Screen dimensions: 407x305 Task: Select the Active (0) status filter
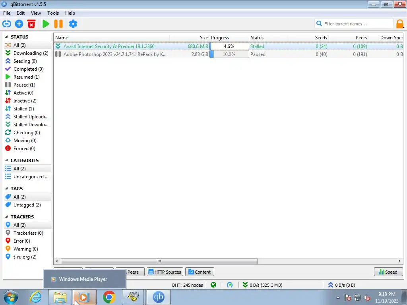pyautogui.click(x=27, y=93)
